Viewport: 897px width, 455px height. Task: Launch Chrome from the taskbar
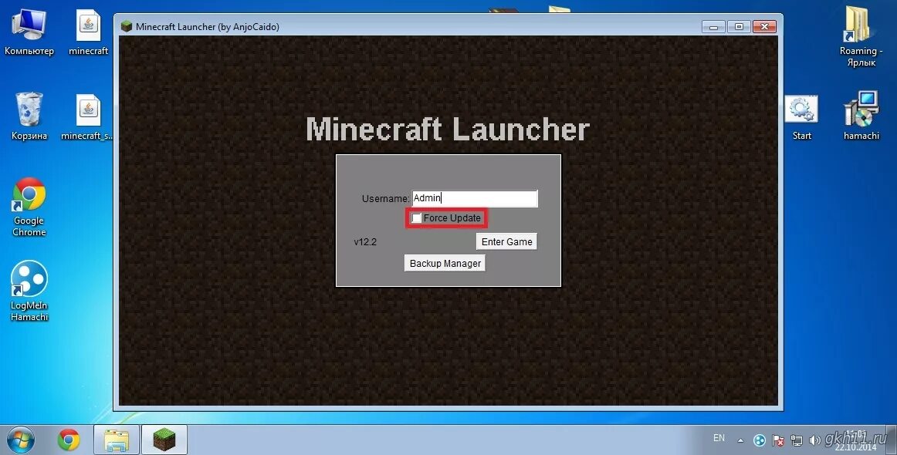(69, 440)
